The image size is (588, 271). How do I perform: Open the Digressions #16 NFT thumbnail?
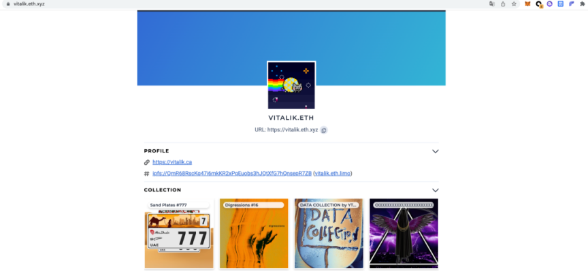254,234
